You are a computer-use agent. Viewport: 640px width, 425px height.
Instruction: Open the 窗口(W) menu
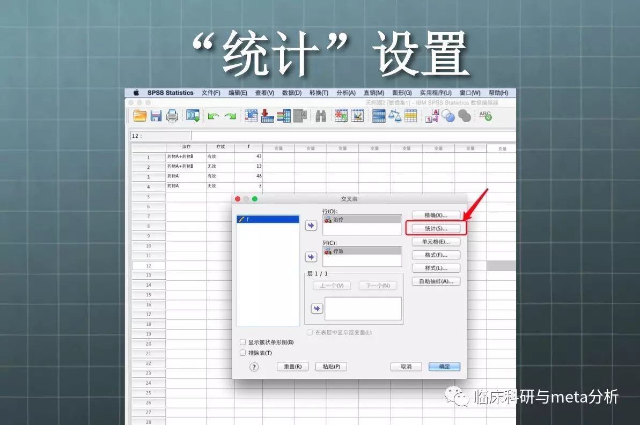tap(470, 93)
